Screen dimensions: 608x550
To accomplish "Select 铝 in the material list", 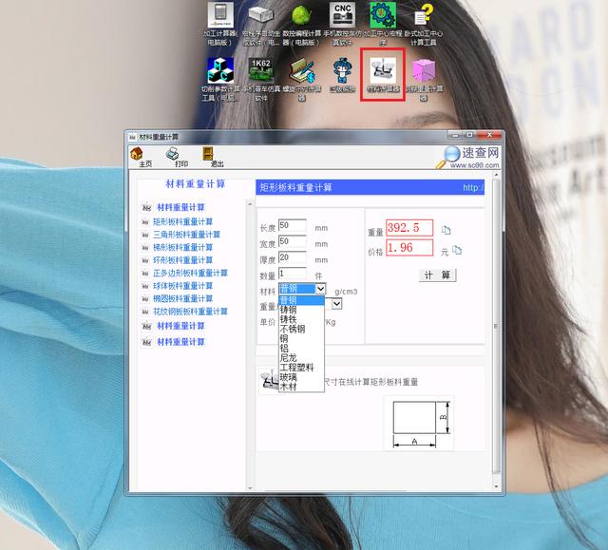I will coord(301,349).
